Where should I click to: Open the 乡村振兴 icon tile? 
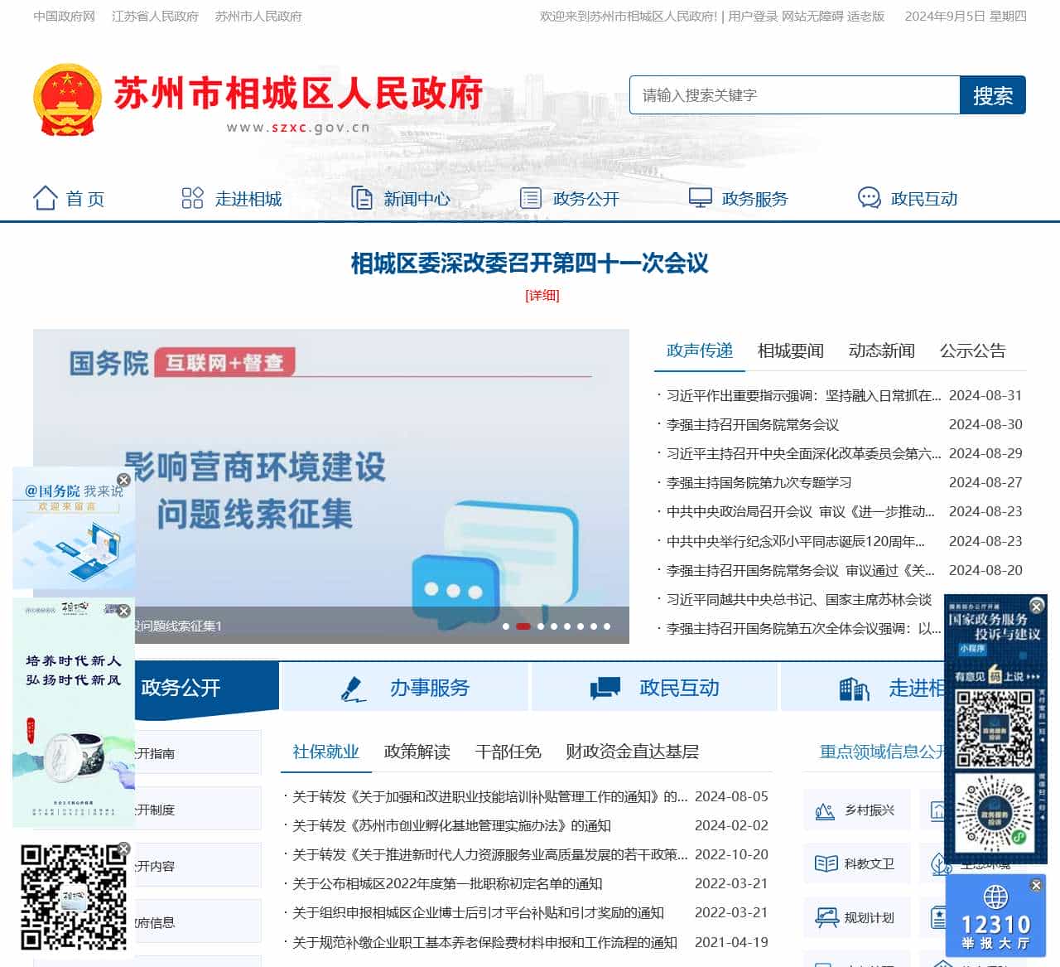click(825, 810)
